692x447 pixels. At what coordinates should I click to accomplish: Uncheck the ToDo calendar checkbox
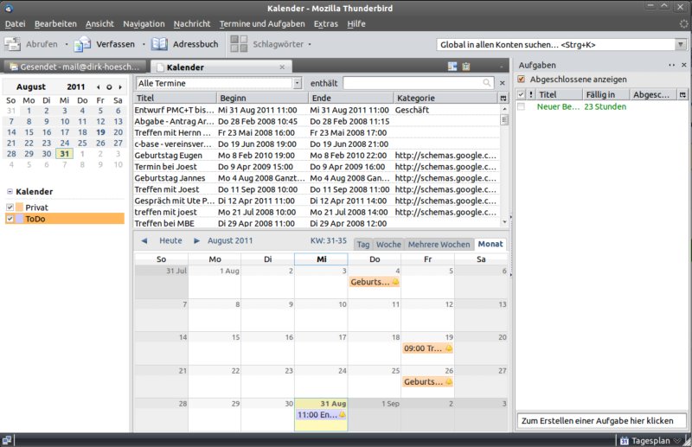(x=10, y=219)
